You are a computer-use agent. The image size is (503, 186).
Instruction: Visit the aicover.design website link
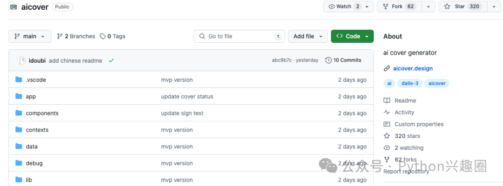pos(413,68)
